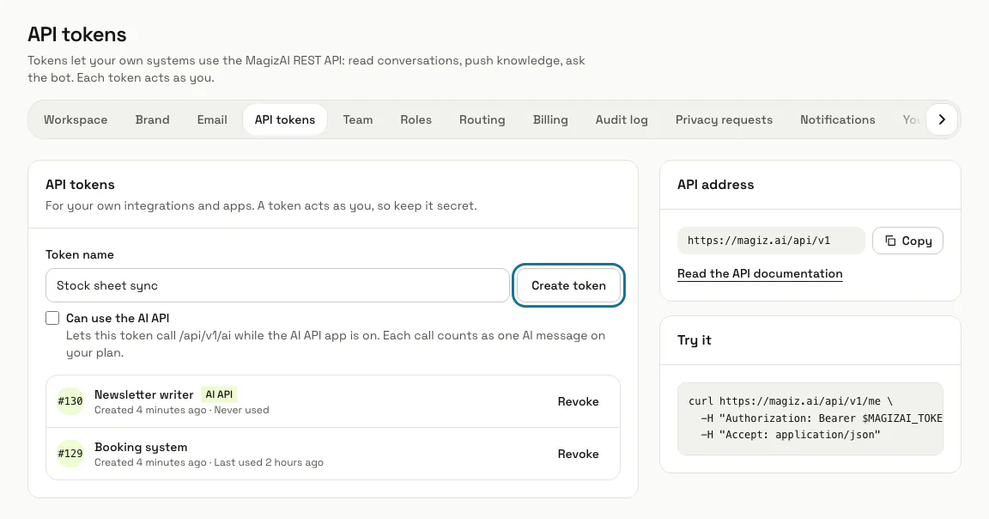The width and height of the screenshot is (989, 519).
Task: Click the https://magiz.ai/api/v1 address box
Action: [x=771, y=241]
